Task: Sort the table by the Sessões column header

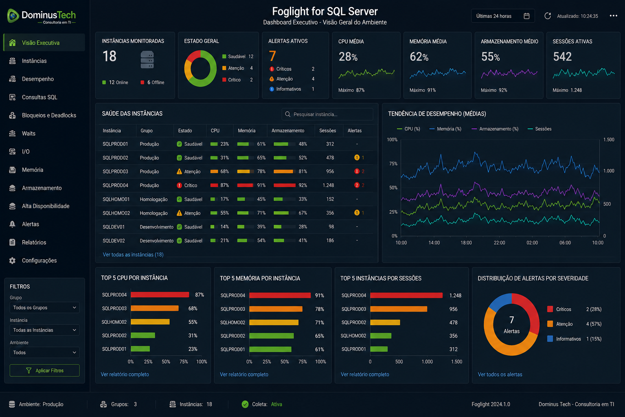Action: click(328, 131)
